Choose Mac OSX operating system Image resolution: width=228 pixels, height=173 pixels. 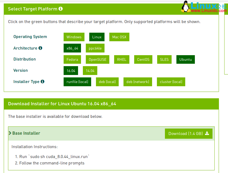tap(119, 37)
